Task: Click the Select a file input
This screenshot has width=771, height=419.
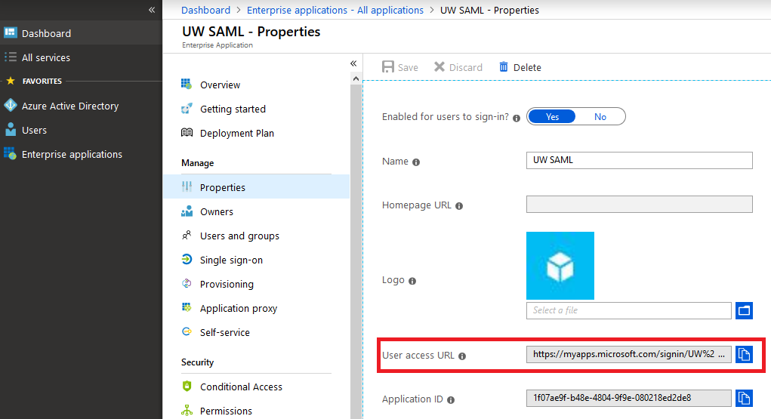Action: pyautogui.click(x=629, y=310)
